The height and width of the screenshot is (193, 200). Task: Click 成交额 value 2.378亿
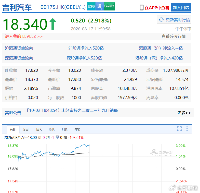[x=130, y=70]
